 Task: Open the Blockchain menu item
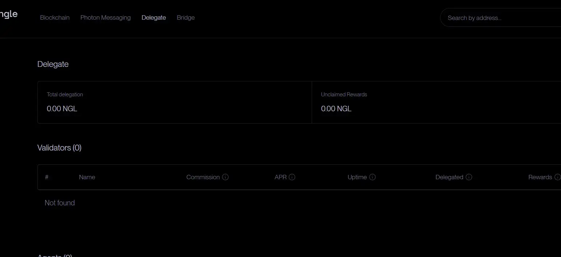tap(55, 17)
